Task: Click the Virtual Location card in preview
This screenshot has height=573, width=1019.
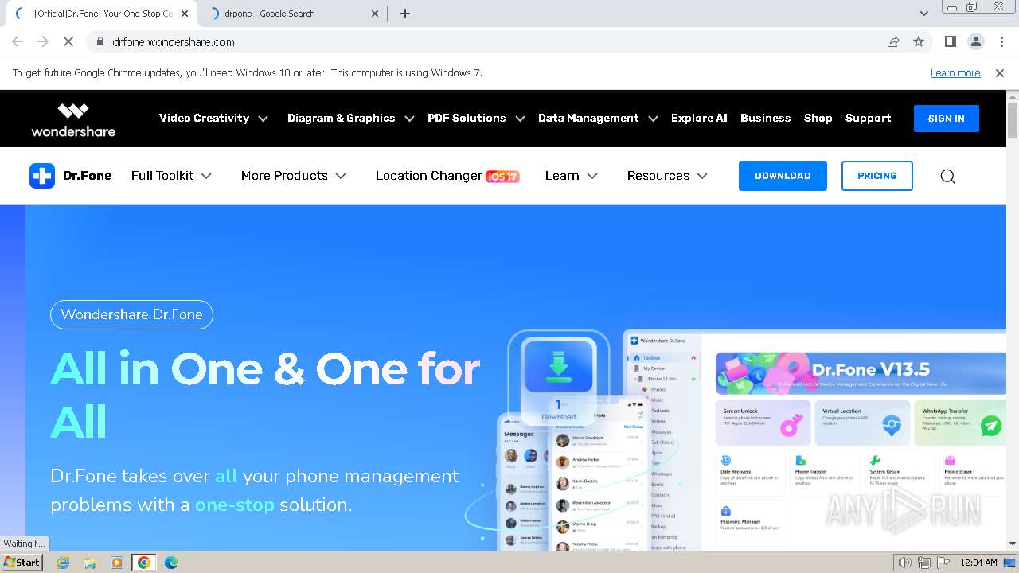Action: pyautogui.click(x=863, y=423)
